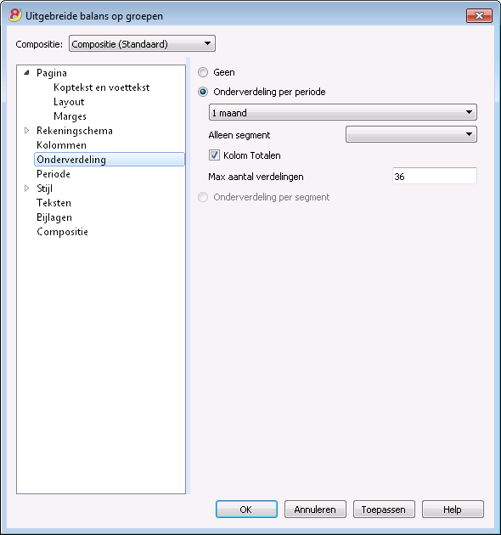Image resolution: width=501 pixels, height=535 pixels.
Task: Open the Periode section
Action: (x=53, y=174)
